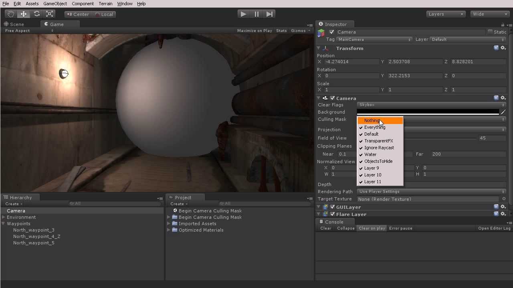This screenshot has height=288, width=513.
Task: Toggle the Camera object active checkbox
Action: coord(331,32)
